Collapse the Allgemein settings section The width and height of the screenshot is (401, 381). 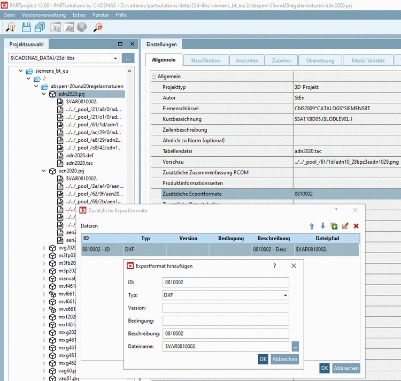point(153,77)
